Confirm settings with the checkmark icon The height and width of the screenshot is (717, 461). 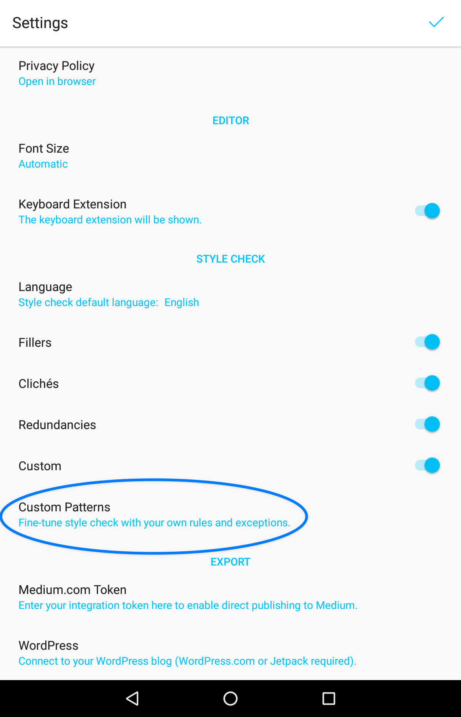pyautogui.click(x=436, y=23)
